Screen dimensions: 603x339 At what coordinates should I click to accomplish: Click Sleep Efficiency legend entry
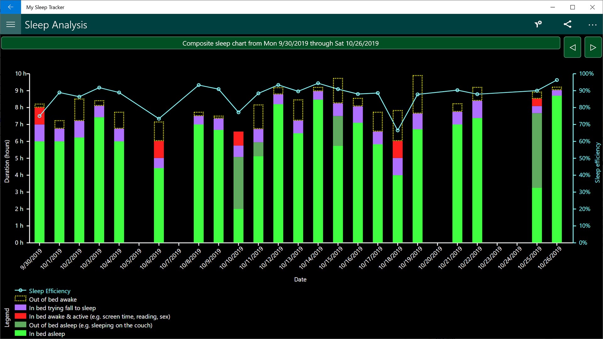pos(50,291)
